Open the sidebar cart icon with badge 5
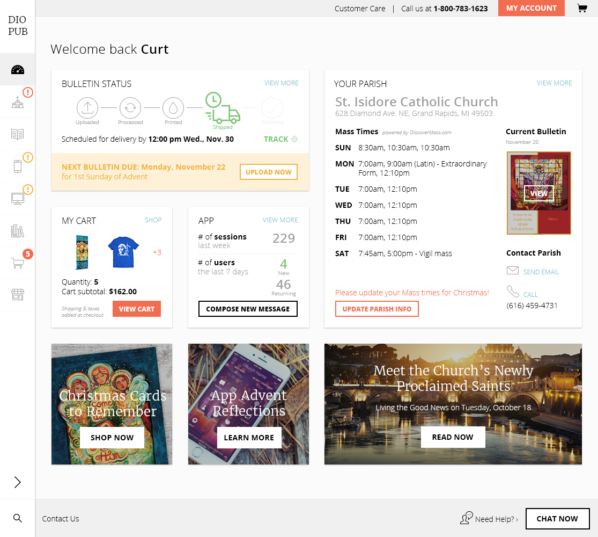The width and height of the screenshot is (598, 537). click(18, 263)
